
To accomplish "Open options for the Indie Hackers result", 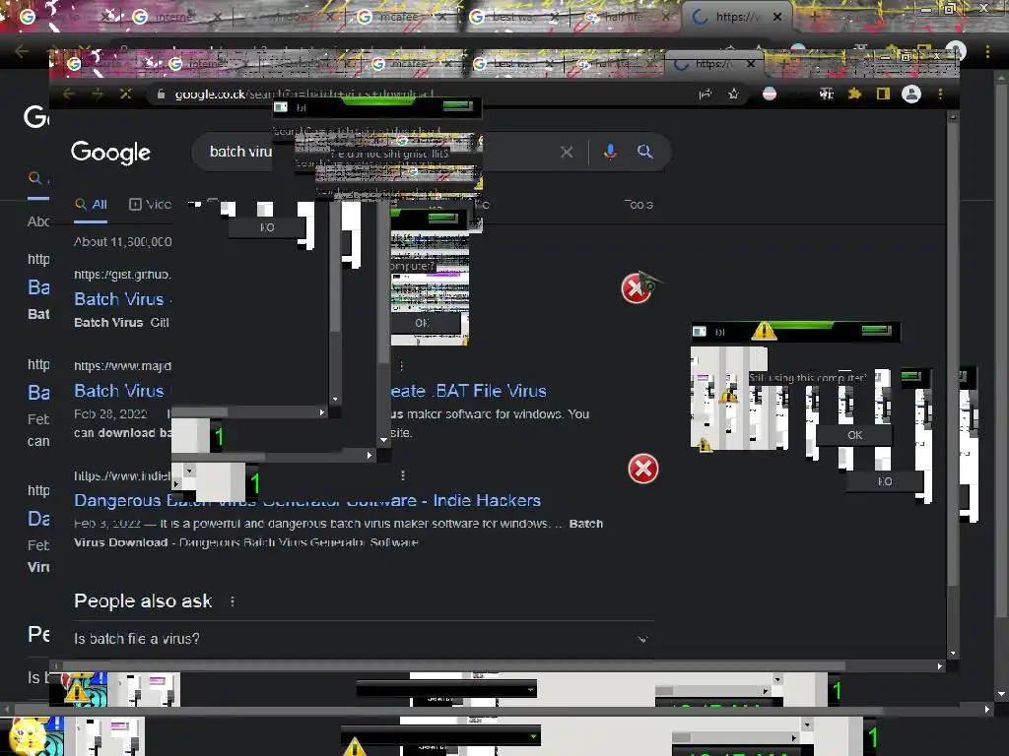I will pos(403,475).
